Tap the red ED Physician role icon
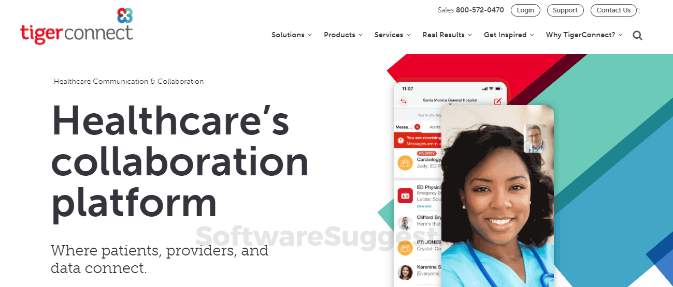 point(405,196)
